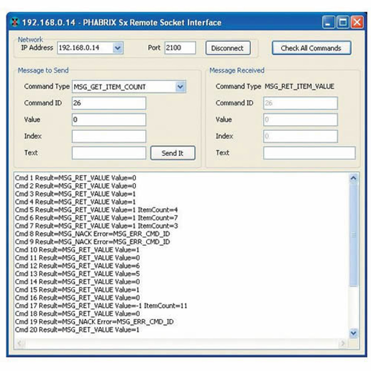Focus the Command ID field under Message to Send

click(109, 103)
